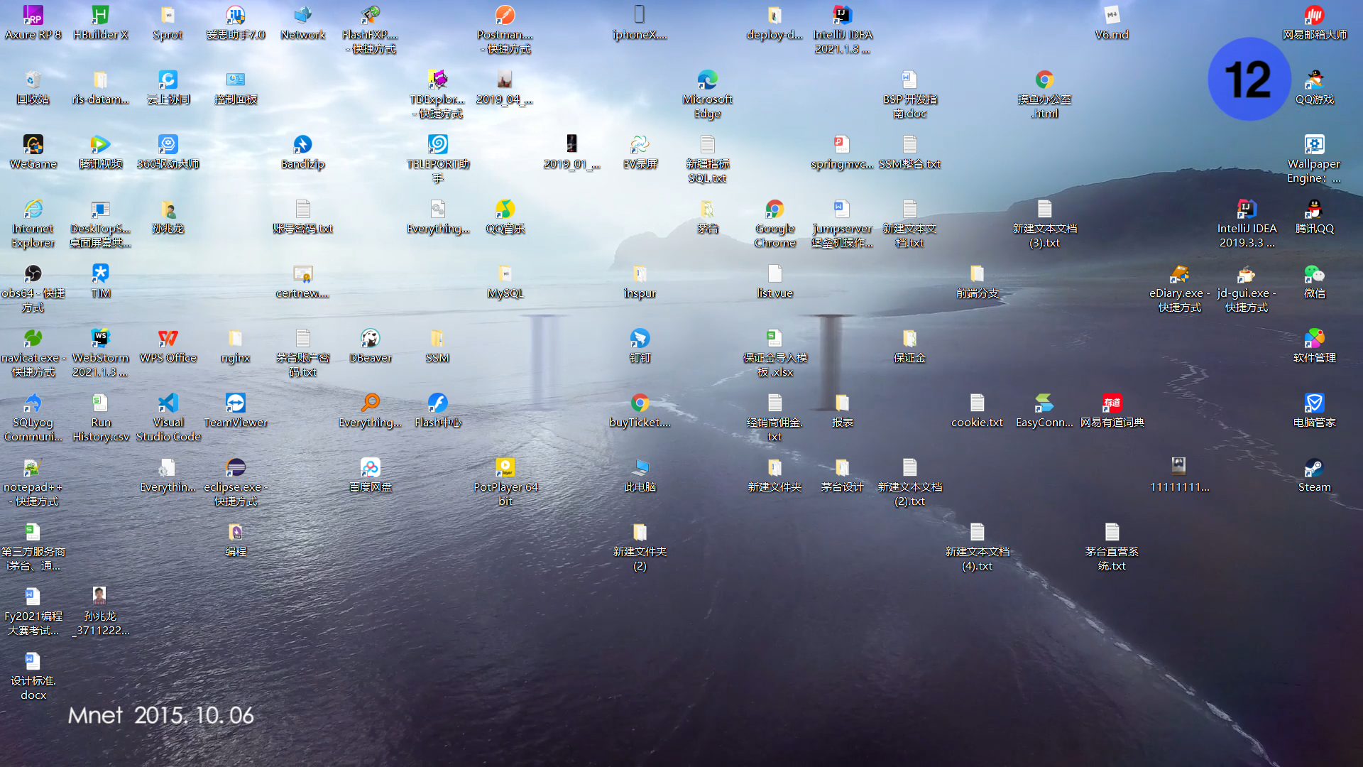Open the 腾讯视频 icon
Viewport: 1363px width, 767px height.
pyautogui.click(x=101, y=153)
